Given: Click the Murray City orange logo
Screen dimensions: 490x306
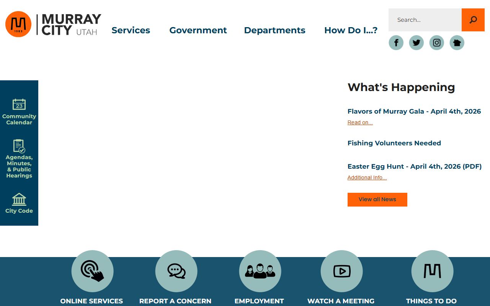Looking at the screenshot, I should [x=18, y=24].
